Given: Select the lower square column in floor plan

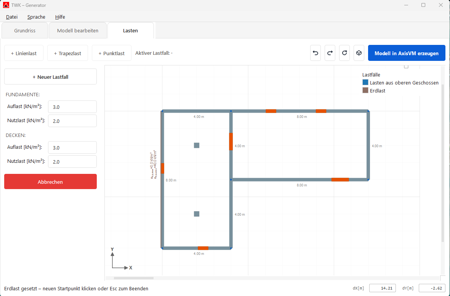Looking at the screenshot, I should tap(197, 214).
